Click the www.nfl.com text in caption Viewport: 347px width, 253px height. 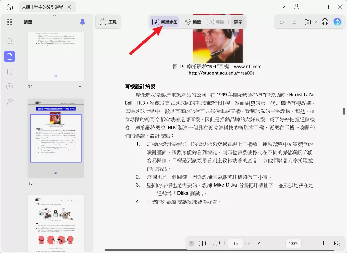(x=247, y=67)
